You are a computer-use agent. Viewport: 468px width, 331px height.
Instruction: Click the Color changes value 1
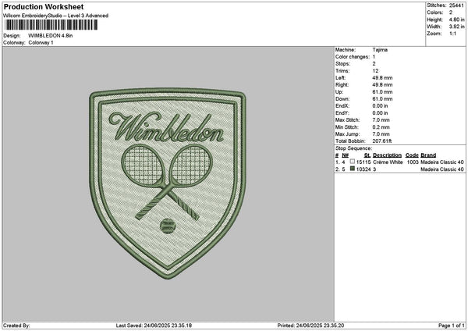(374, 57)
